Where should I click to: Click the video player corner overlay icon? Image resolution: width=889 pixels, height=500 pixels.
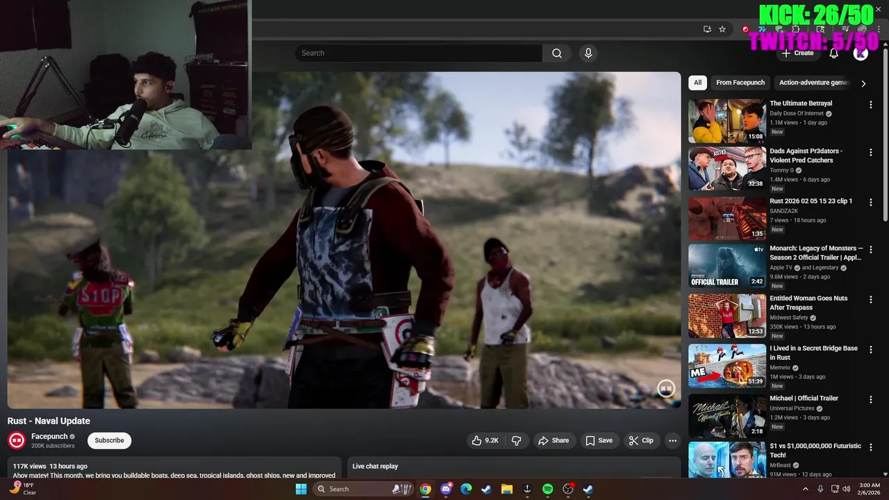(x=666, y=389)
